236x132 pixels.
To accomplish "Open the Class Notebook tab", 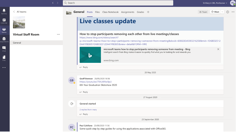I will point(110,12).
